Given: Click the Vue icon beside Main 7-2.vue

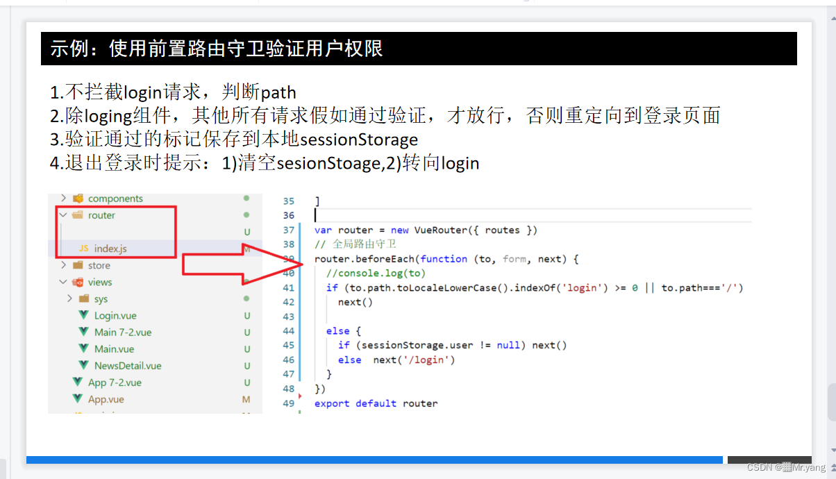Looking at the screenshot, I should 84,332.
